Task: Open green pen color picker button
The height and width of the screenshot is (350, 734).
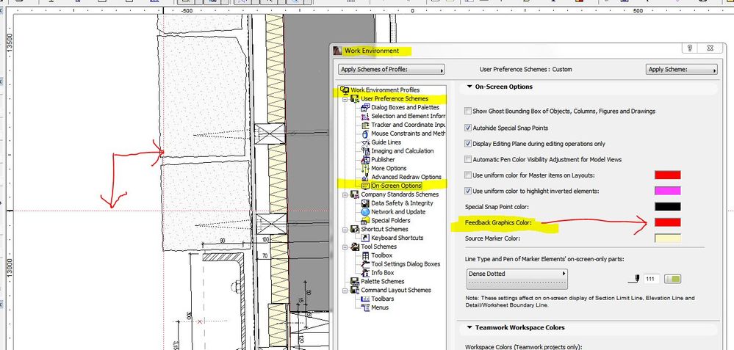Action: [673, 279]
